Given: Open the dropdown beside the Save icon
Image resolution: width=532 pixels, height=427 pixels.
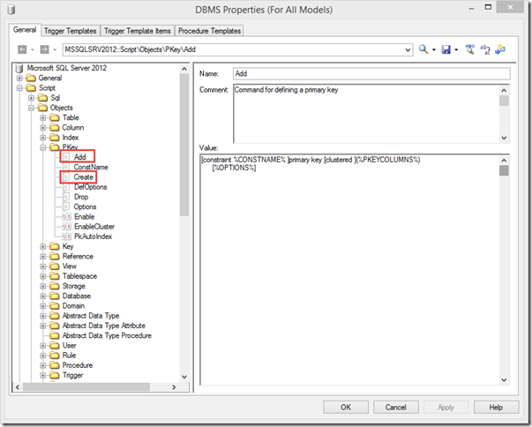Looking at the screenshot, I should 456,50.
